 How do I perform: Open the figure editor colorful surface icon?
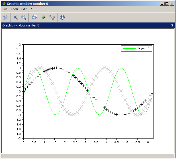coord(44,17)
